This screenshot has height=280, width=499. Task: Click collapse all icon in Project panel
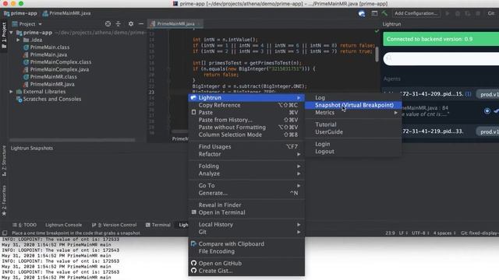(x=119, y=24)
